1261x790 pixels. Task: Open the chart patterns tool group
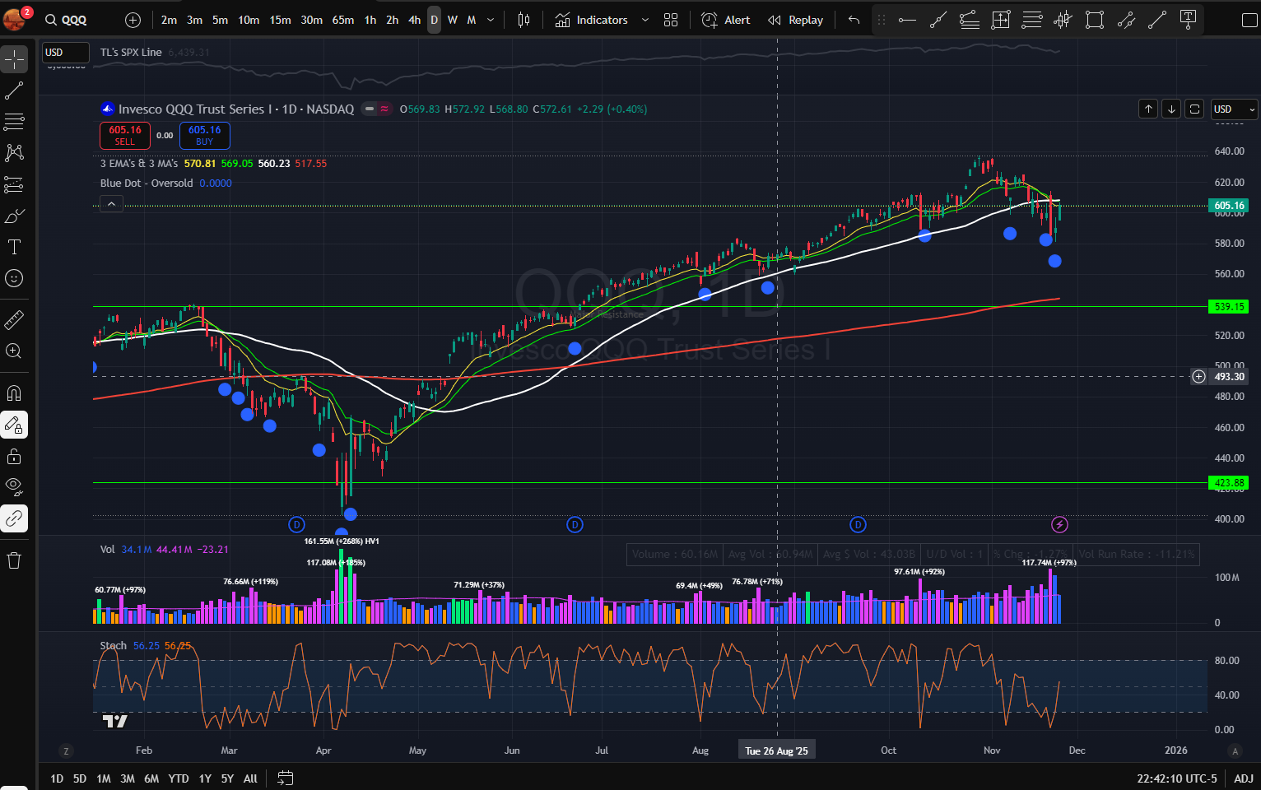pyautogui.click(x=14, y=153)
